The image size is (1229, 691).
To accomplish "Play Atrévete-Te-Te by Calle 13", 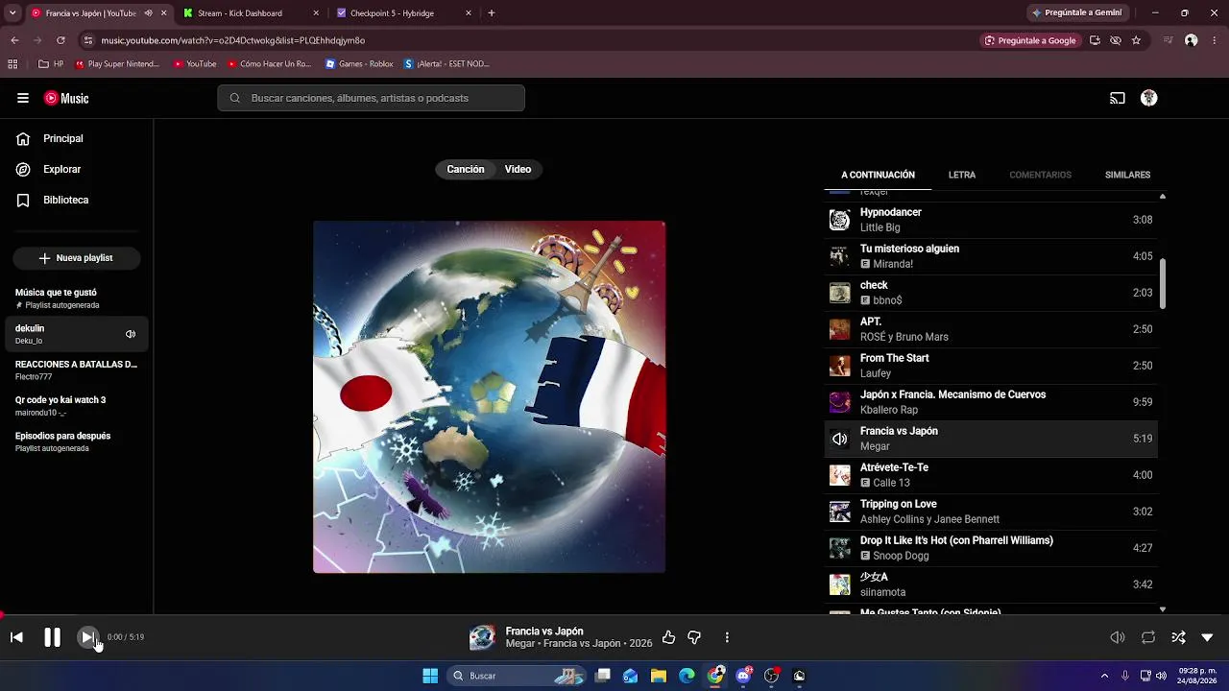I will click(991, 475).
